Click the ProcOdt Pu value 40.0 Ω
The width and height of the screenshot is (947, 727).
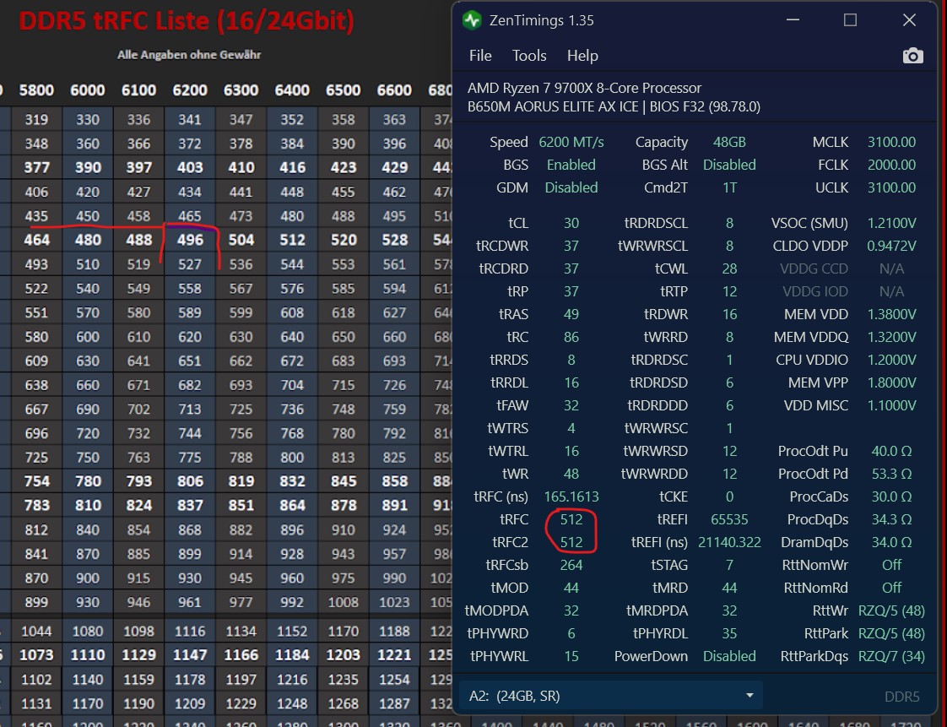[x=891, y=451]
